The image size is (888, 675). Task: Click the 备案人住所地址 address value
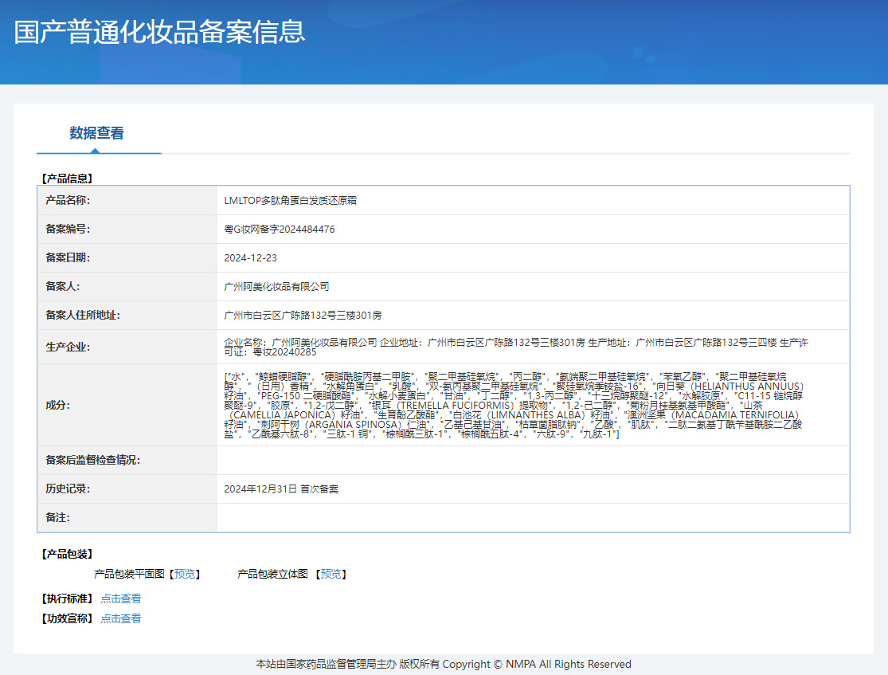click(x=303, y=315)
